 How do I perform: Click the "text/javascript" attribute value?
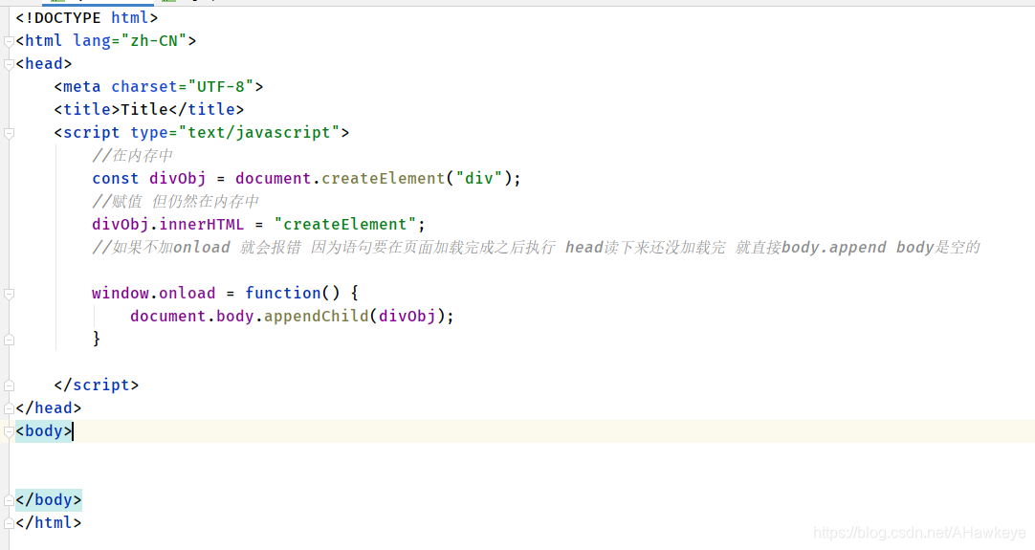(x=258, y=133)
